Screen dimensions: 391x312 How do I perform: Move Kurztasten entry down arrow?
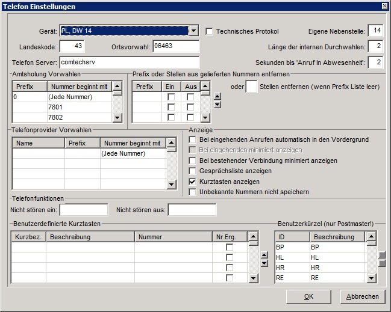[x=264, y=263]
